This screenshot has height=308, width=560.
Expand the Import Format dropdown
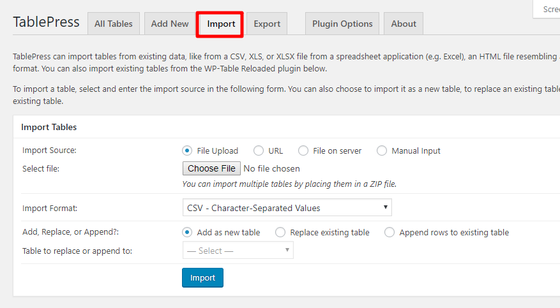(287, 208)
